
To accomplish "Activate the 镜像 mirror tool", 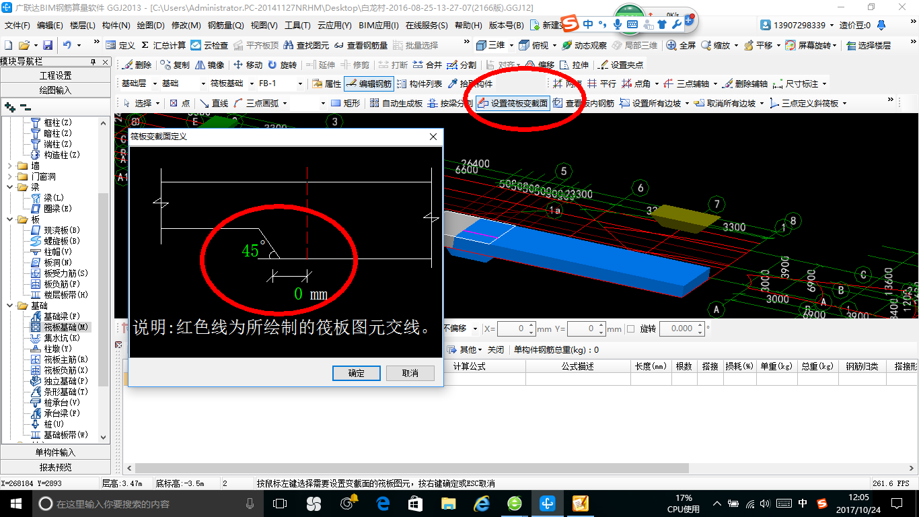I will coord(210,65).
